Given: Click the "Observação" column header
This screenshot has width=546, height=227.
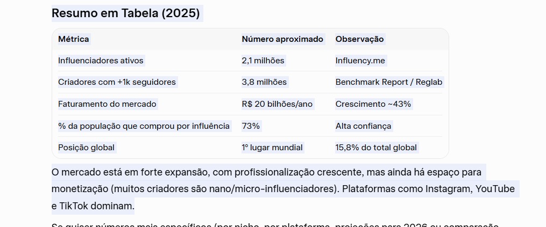Looking at the screenshot, I should click(359, 39).
